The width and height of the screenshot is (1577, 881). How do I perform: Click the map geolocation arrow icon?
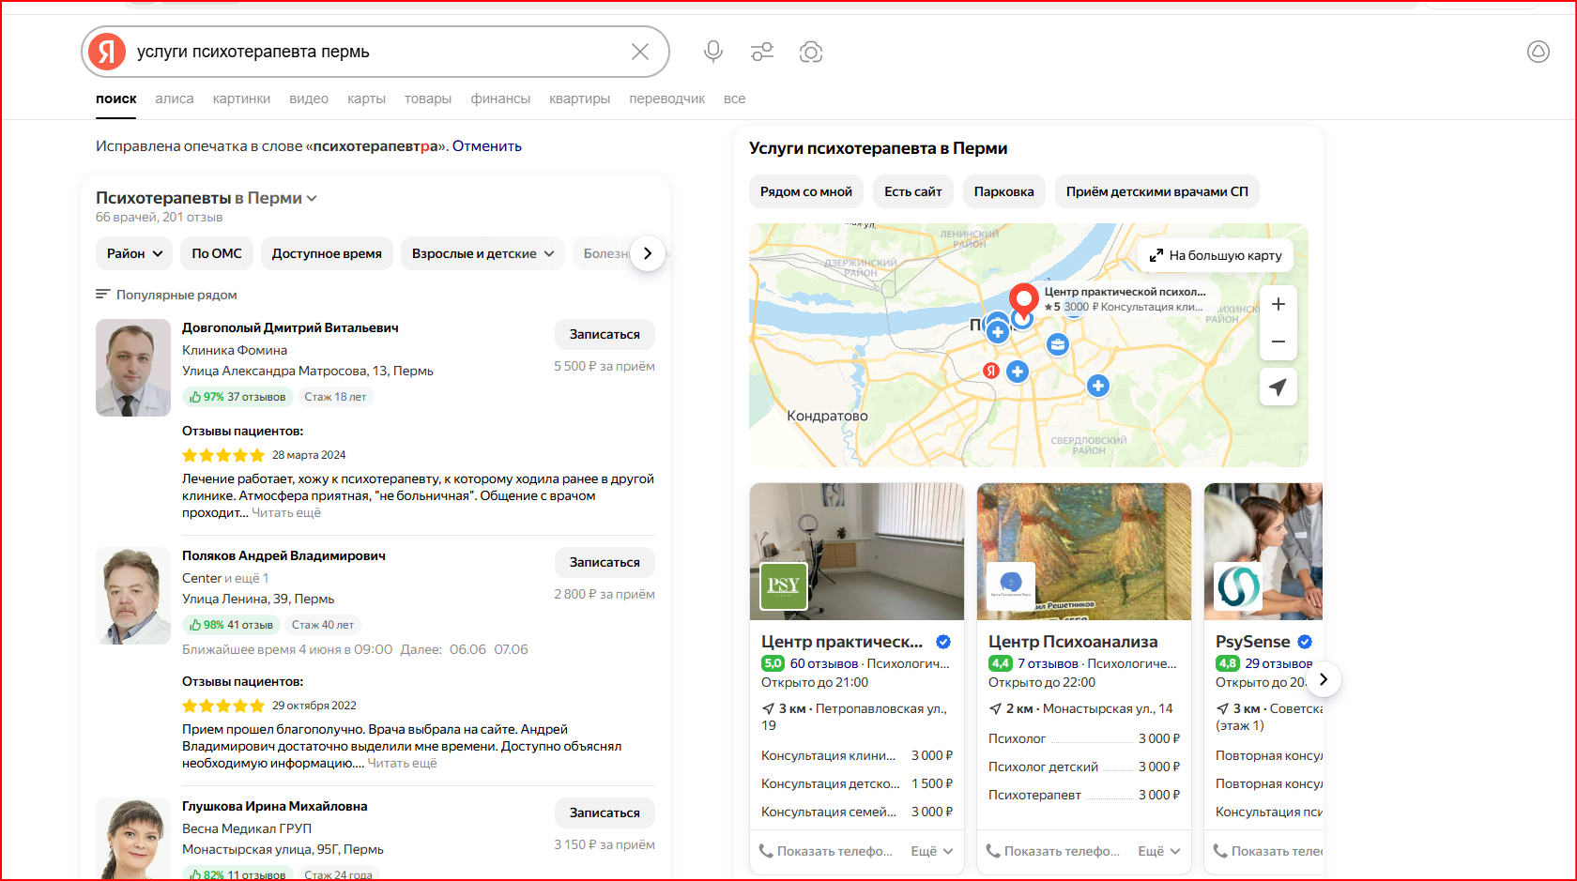(1278, 387)
